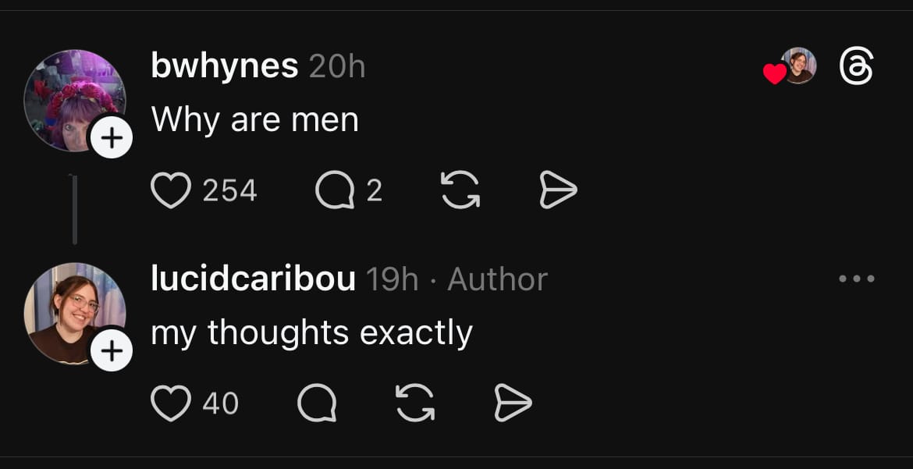This screenshot has height=469, width=913.
Task: Repost lucidcaribou's "my thoughts exactly" reply
Action: point(415,403)
